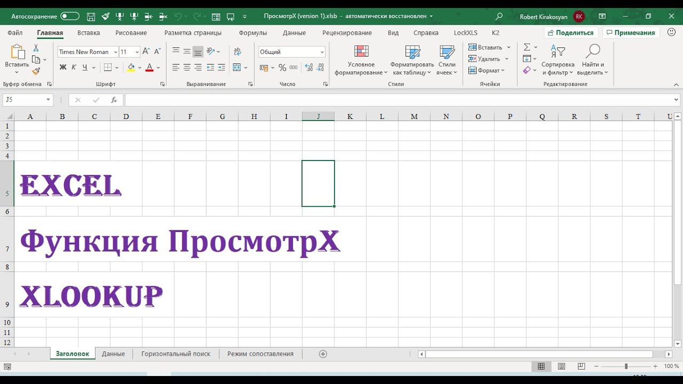This screenshot has width=683, height=384.
Task: Open the Рецензирование tab
Action: click(347, 33)
